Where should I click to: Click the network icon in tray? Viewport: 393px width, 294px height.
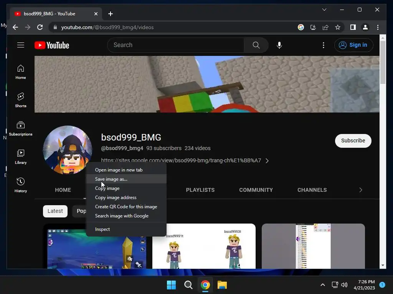tap(335, 285)
